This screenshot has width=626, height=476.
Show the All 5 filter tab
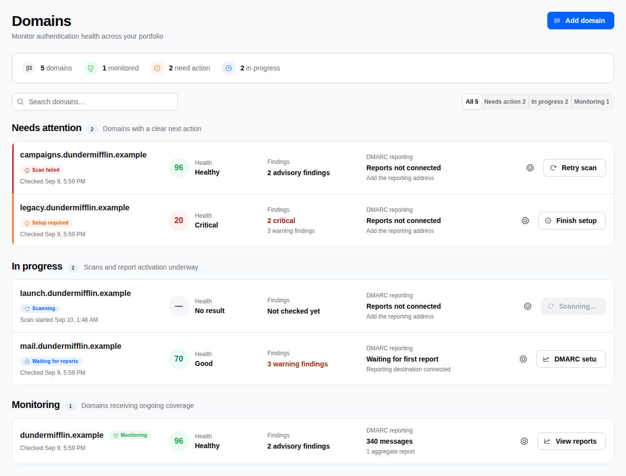(472, 102)
